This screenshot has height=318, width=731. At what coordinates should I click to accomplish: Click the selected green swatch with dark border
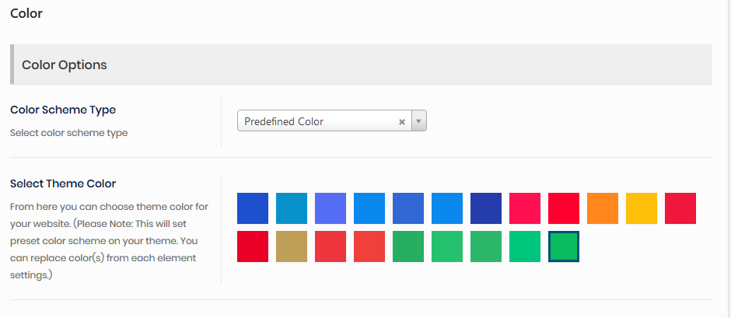(x=564, y=246)
